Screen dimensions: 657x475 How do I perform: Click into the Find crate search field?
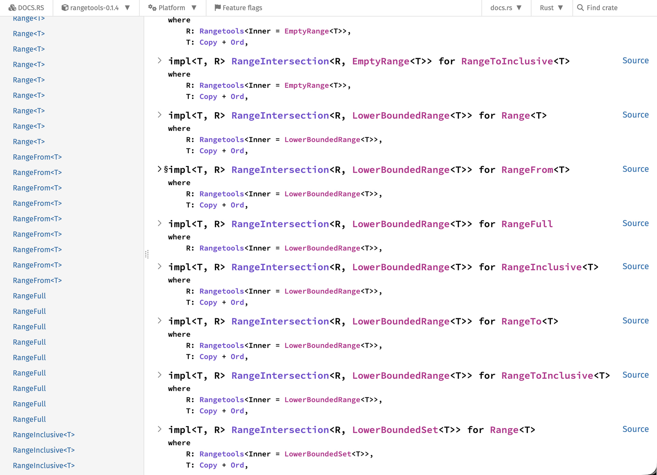point(602,8)
